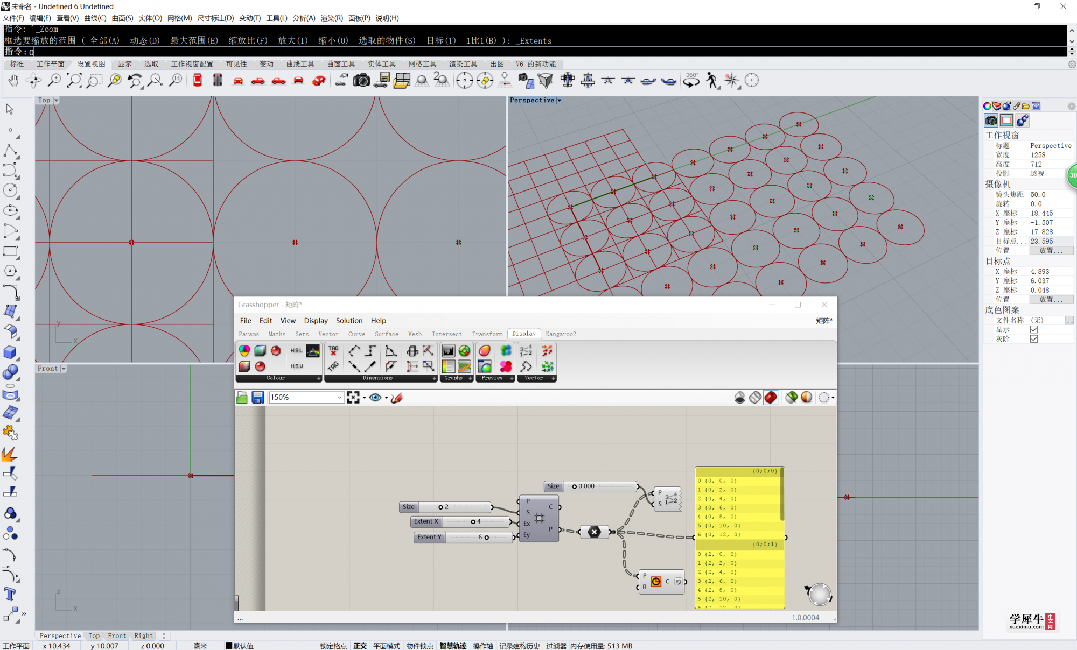Click 最大范围(E) option in command line

click(x=194, y=41)
